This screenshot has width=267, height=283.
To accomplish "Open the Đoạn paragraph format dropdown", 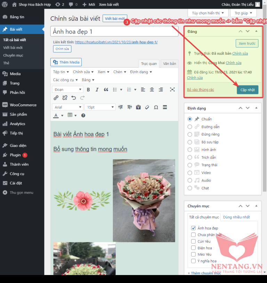I will (67, 89).
